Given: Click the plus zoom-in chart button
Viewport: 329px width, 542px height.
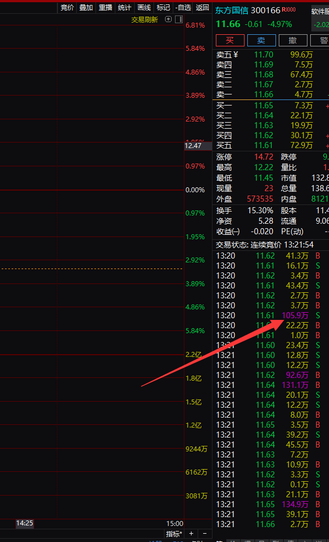Looking at the screenshot, I should 191,534.
